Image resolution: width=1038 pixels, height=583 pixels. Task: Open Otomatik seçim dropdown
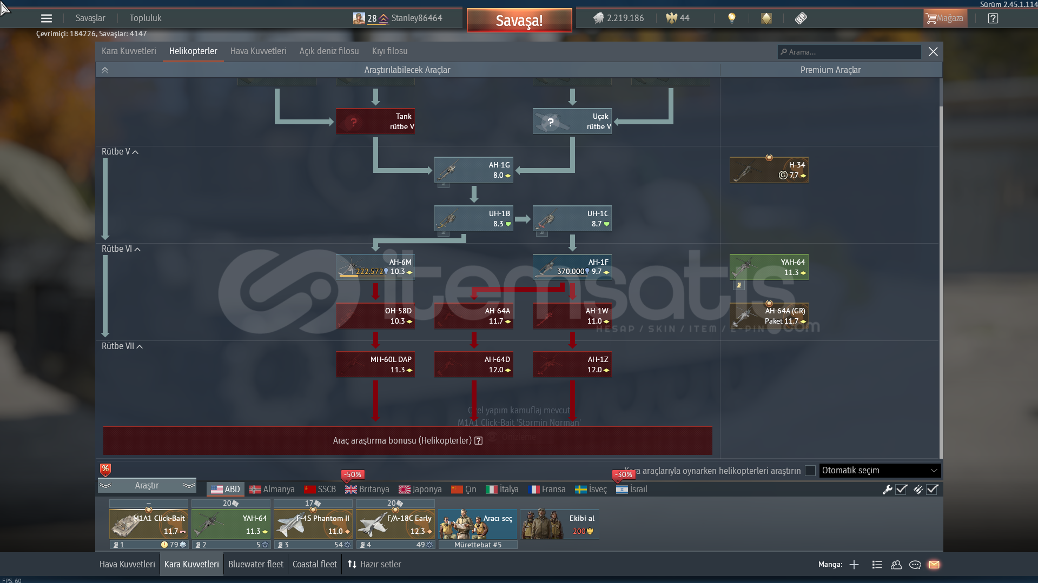[880, 471]
